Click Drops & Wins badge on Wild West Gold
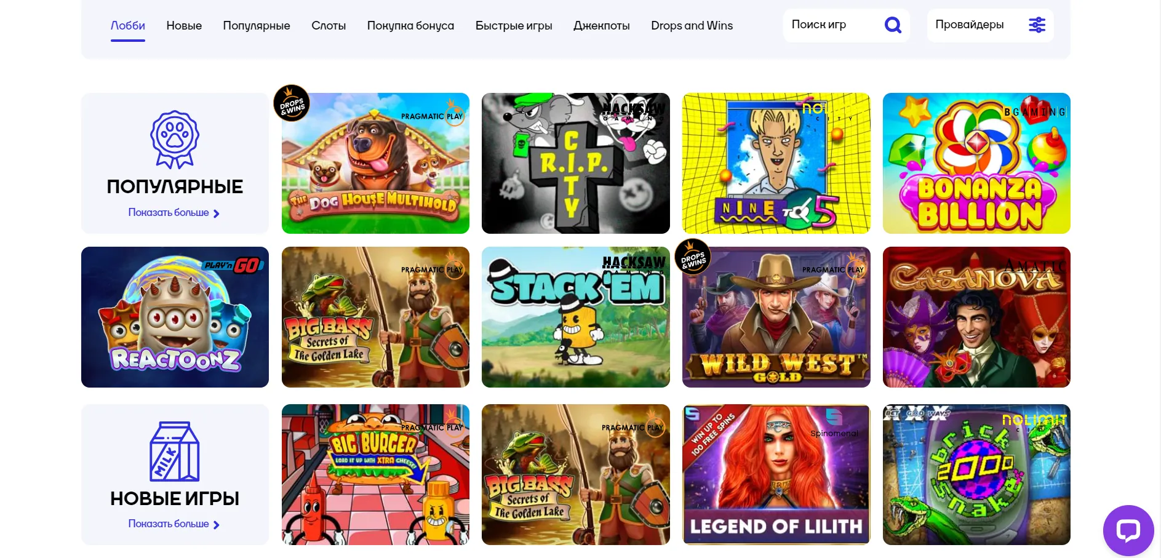This screenshot has height=558, width=1161. pos(693,257)
